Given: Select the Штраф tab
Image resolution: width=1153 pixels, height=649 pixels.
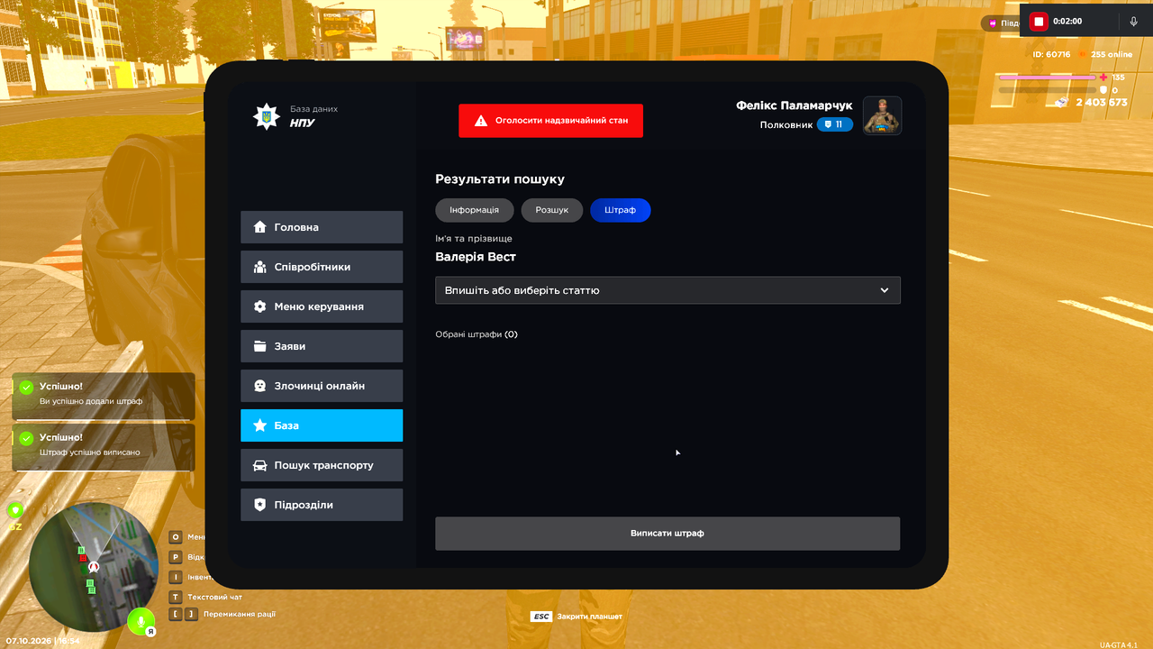Looking at the screenshot, I should (x=621, y=210).
